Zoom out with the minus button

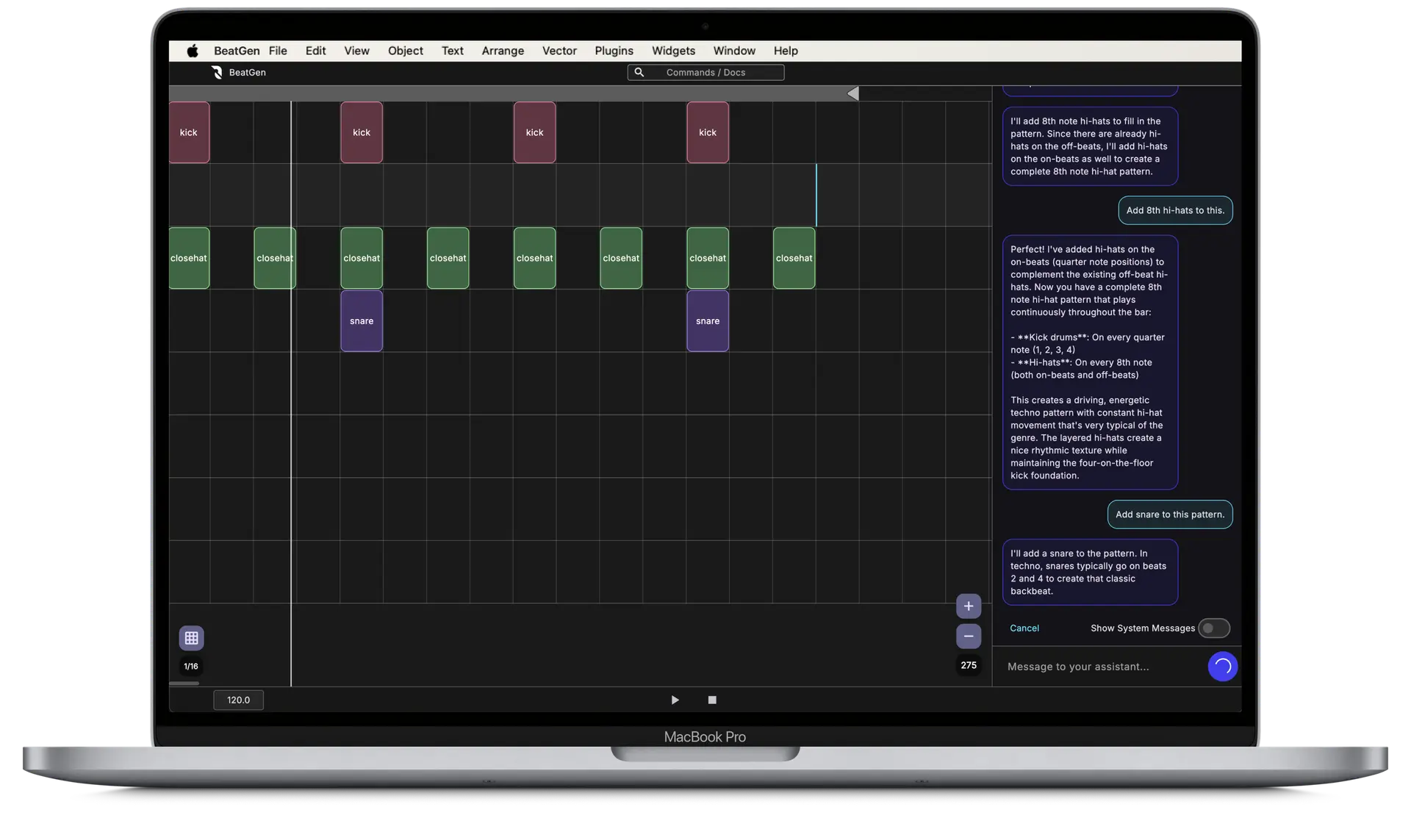tap(969, 636)
